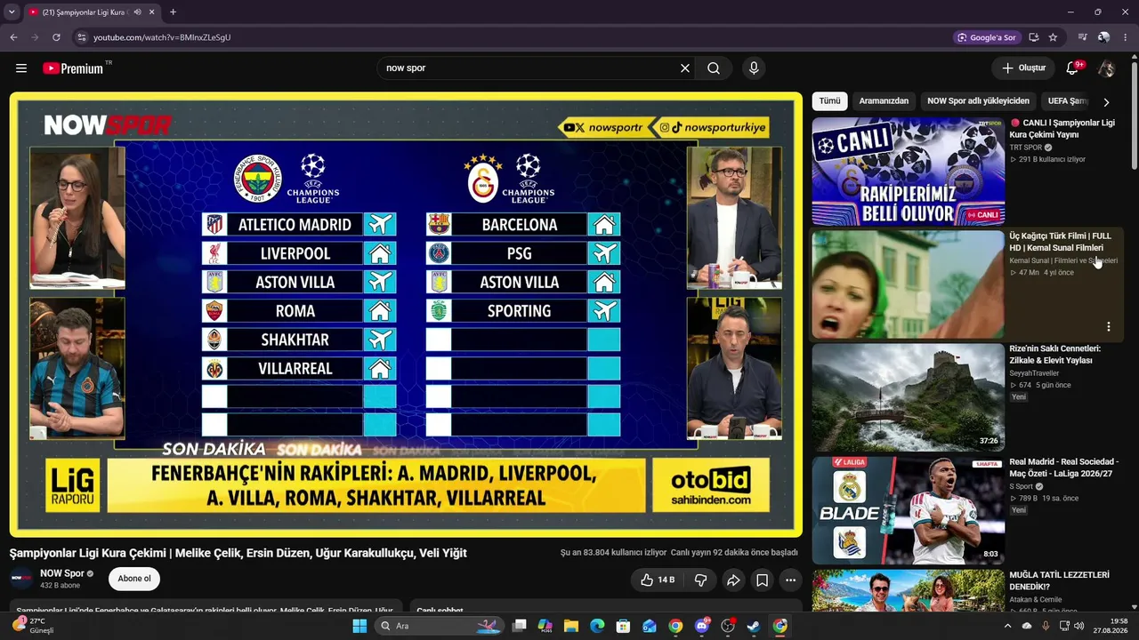Open options for Üç Kağıtçı video

[1109, 326]
